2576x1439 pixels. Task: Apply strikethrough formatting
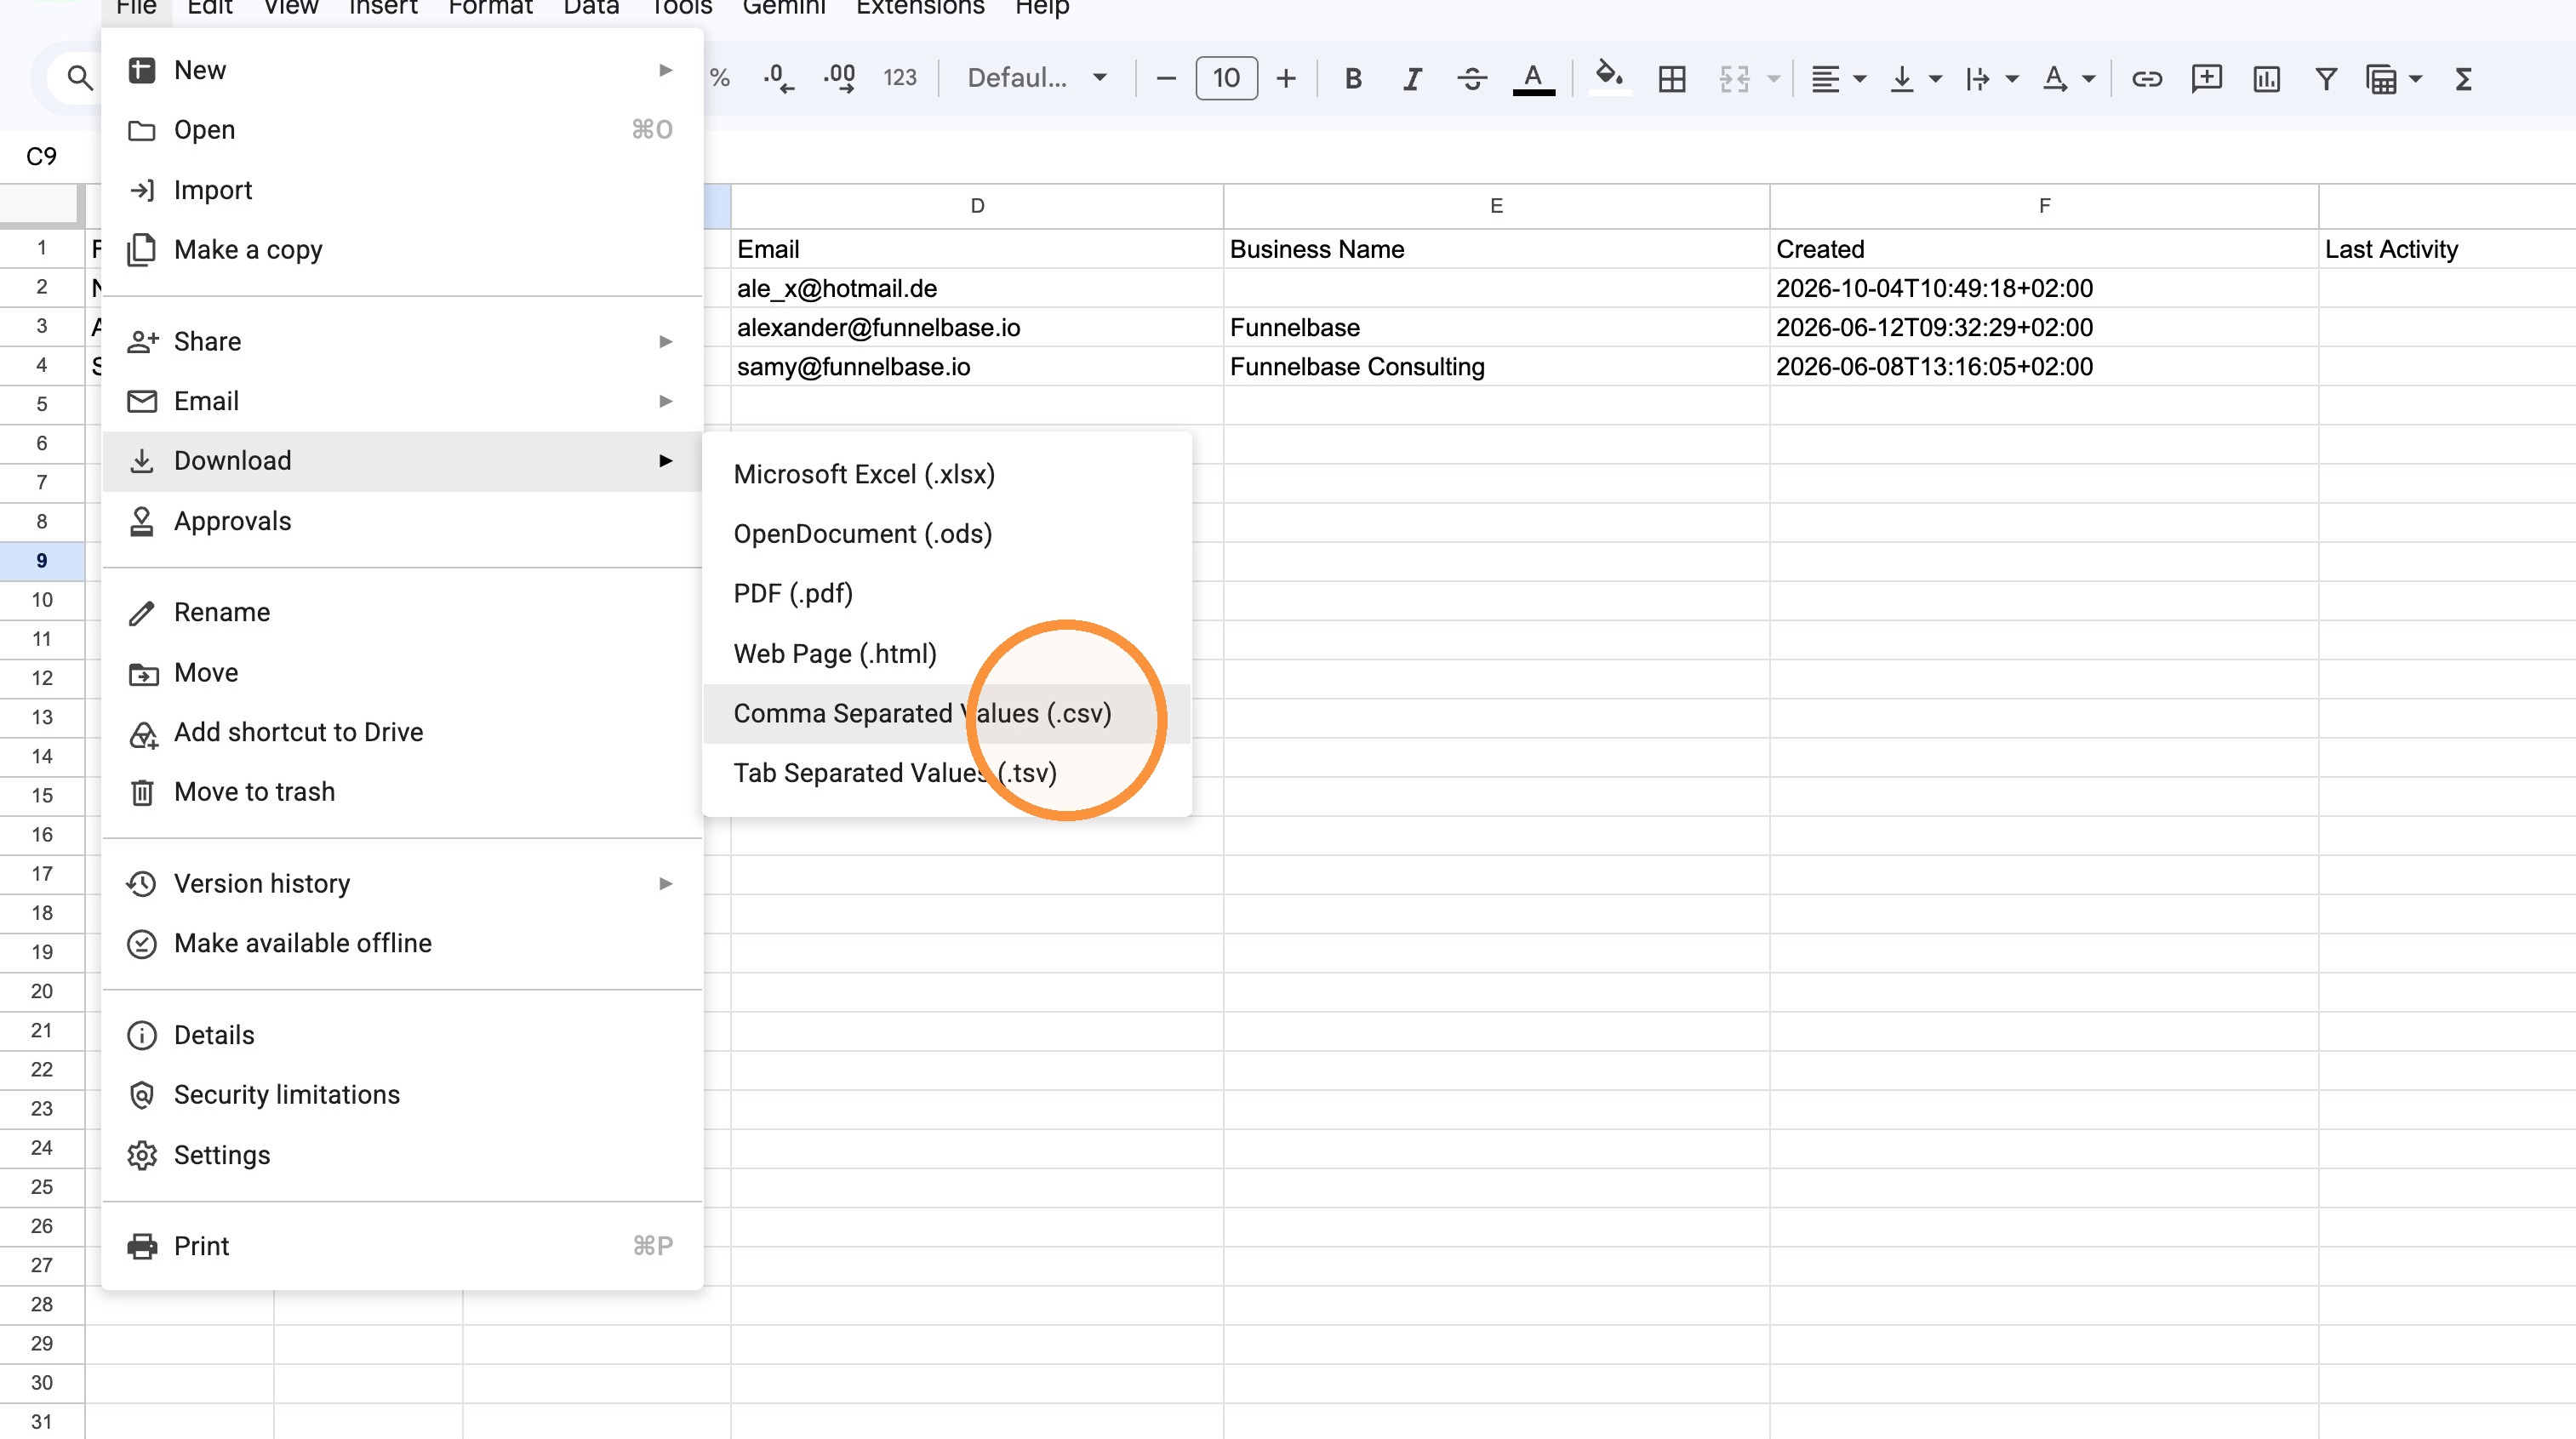click(x=1471, y=78)
